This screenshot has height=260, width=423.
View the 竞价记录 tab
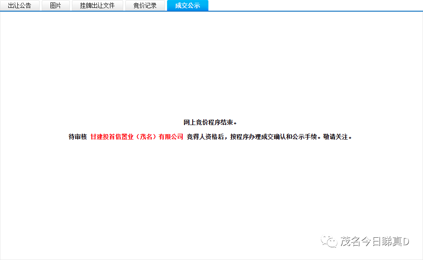pos(145,6)
